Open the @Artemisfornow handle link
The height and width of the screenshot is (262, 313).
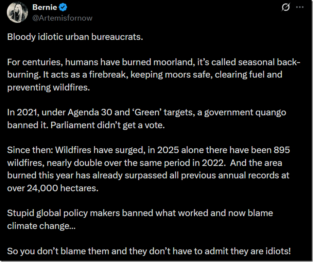pyautogui.click(x=62, y=18)
